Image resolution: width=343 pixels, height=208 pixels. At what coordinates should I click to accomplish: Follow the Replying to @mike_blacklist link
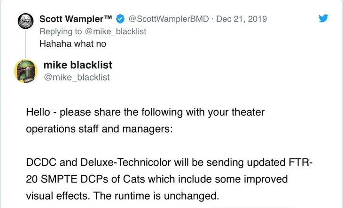click(93, 32)
